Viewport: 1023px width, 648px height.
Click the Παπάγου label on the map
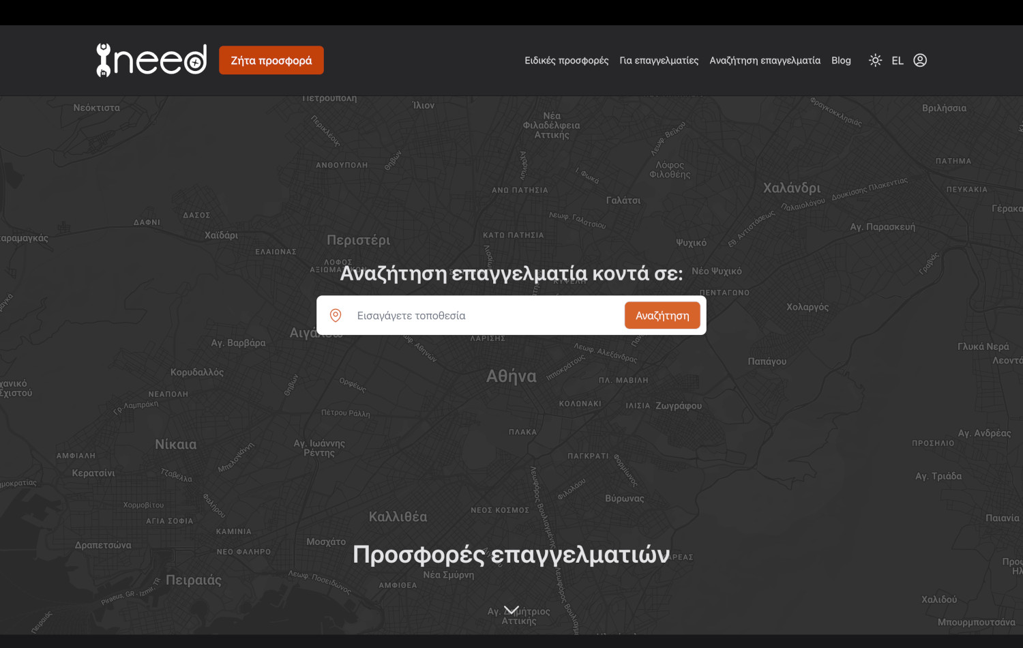pos(767,362)
